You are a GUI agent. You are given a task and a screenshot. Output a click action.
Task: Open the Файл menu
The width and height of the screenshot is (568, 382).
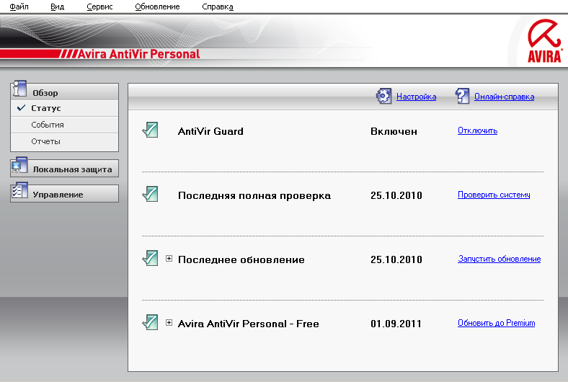19,6
